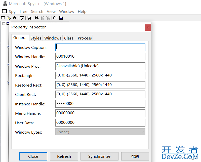Click the 'Menu Handle:' label
This screenshot has width=201, height=162.
(28, 113)
